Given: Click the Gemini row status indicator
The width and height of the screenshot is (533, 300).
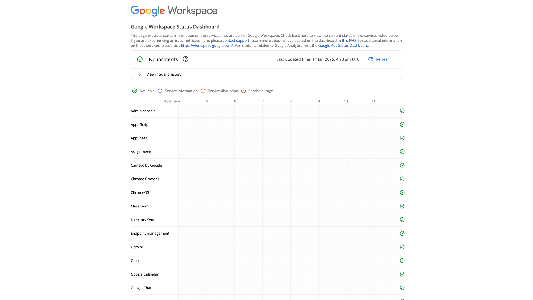Looking at the screenshot, I should 402,247.
